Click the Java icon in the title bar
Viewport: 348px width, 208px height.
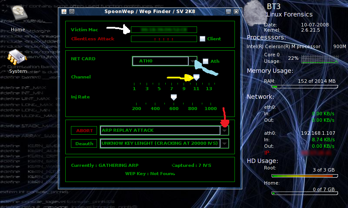64,11
